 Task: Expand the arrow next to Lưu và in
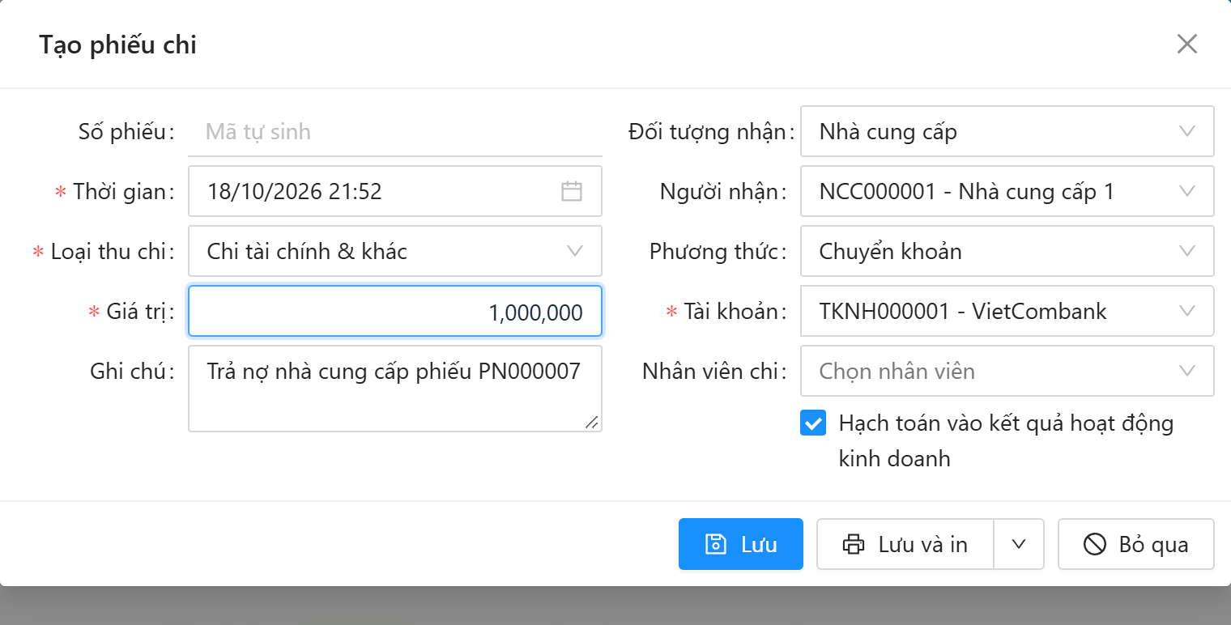(1019, 544)
